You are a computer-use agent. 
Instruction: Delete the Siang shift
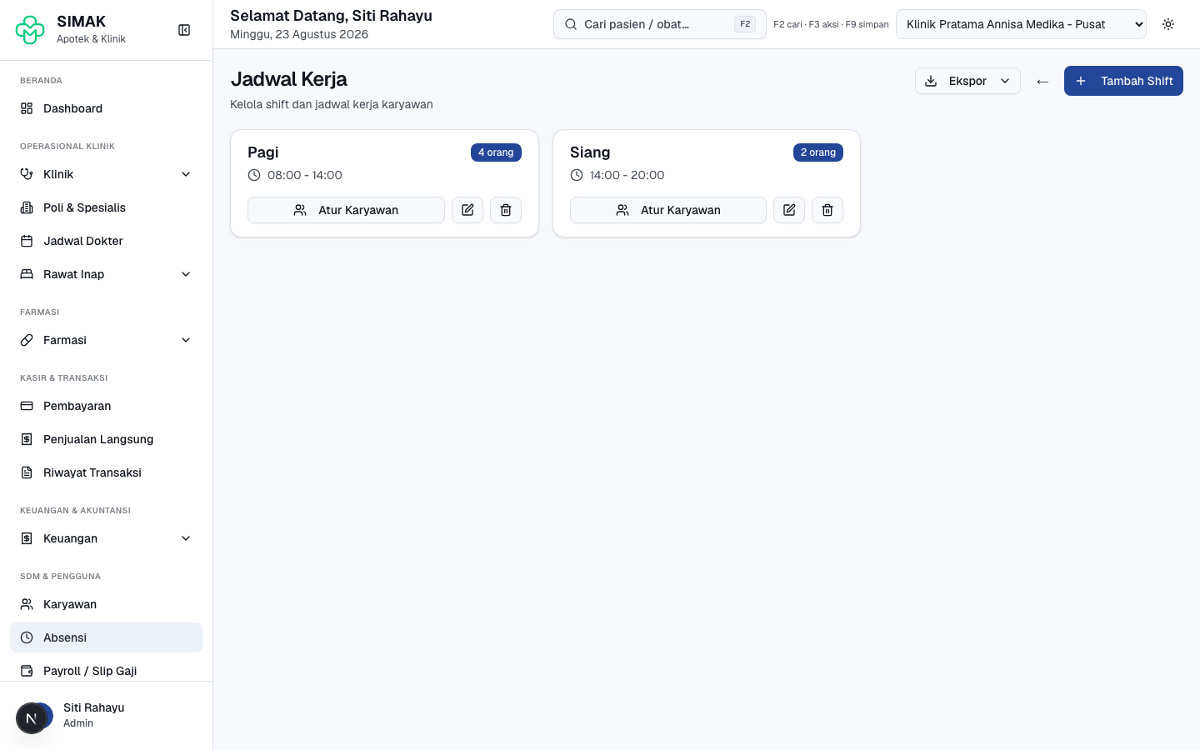[x=827, y=210]
